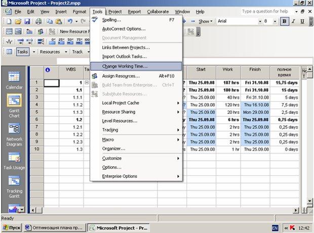Open an existing project with folder icon
This screenshot has width=314, height=233.
(x=18, y=21)
